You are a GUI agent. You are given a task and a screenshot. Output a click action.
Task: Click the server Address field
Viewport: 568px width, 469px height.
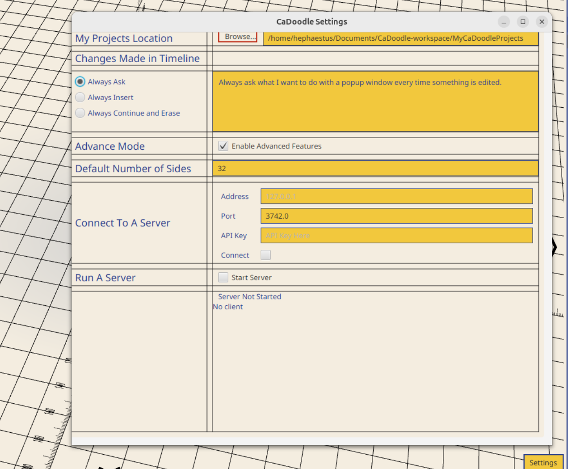tap(396, 196)
